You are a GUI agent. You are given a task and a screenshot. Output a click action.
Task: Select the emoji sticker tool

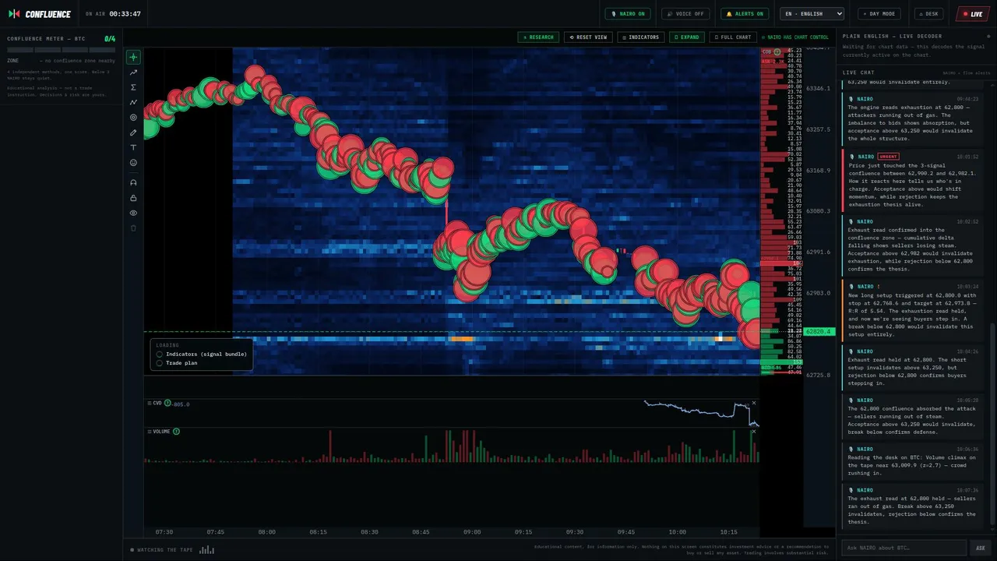tap(133, 163)
